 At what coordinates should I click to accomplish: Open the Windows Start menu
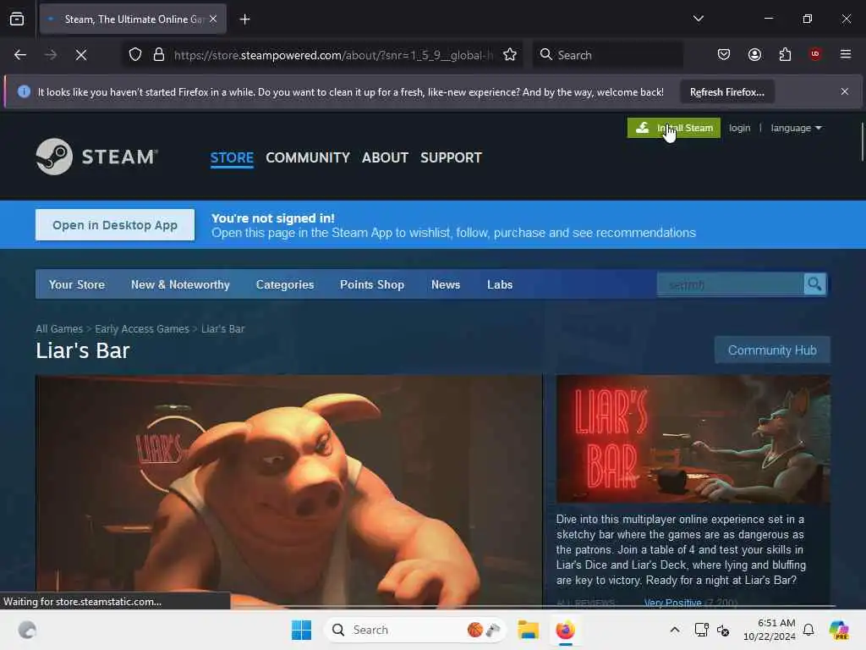(x=302, y=630)
